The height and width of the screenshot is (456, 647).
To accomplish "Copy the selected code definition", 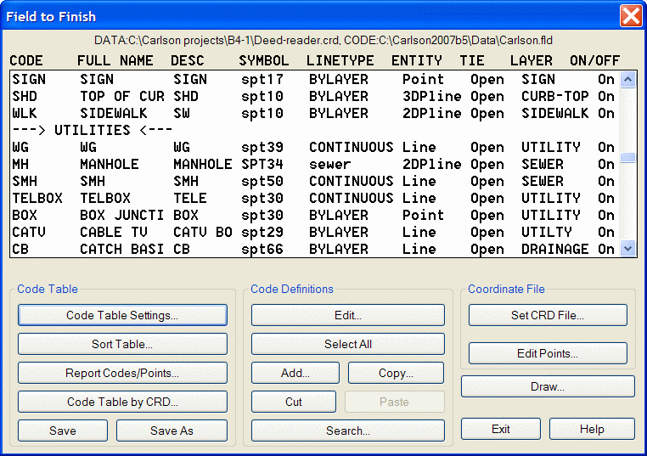I will click(x=396, y=373).
